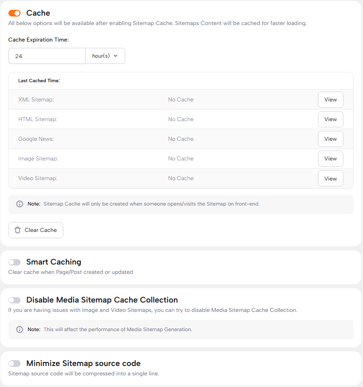The image size is (363, 387).
Task: Click the trash icon on Clear Cache
Action: [x=18, y=230]
